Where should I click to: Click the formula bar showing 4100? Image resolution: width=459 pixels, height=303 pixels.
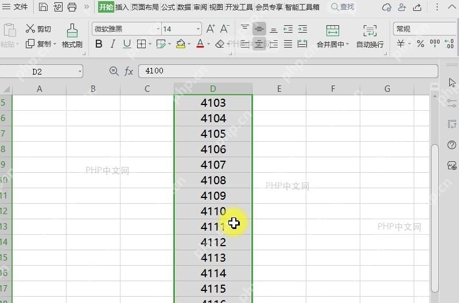click(x=288, y=71)
